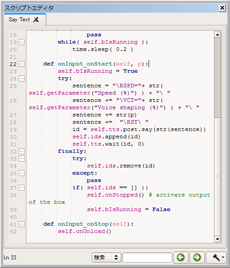Collapse the onInput_onStop function at line 41

(x=21, y=224)
